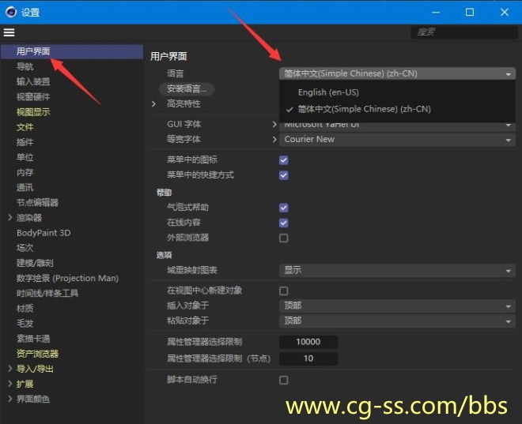Open the 城墨映射图表 dropdown
The height and width of the screenshot is (424, 522).
(397, 270)
